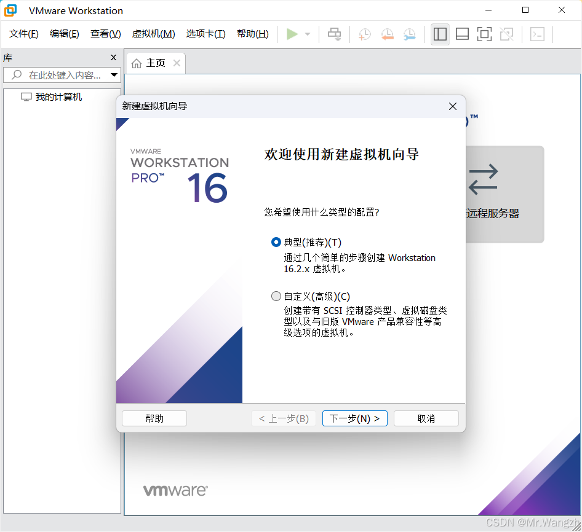Viewport: 582px width, 532px height.
Task: Click the 取消 cancel button
Action: coord(426,418)
